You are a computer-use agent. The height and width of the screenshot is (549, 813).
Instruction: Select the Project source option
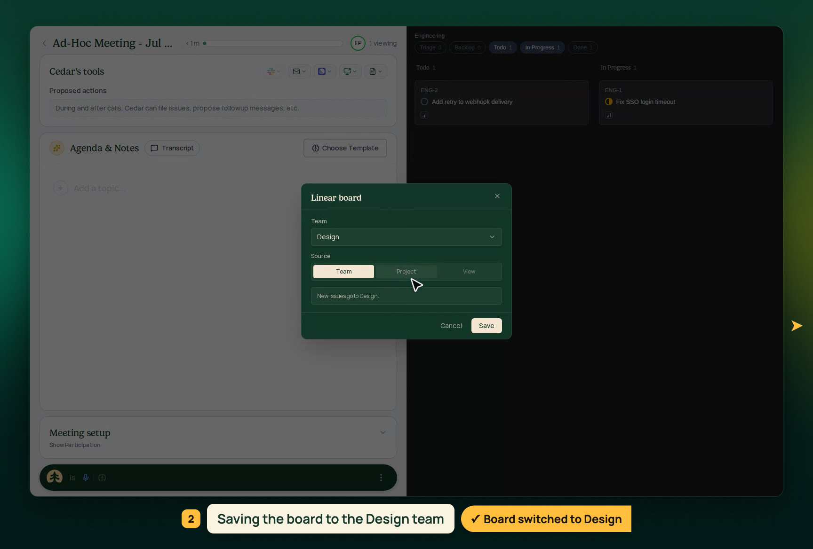pos(406,272)
